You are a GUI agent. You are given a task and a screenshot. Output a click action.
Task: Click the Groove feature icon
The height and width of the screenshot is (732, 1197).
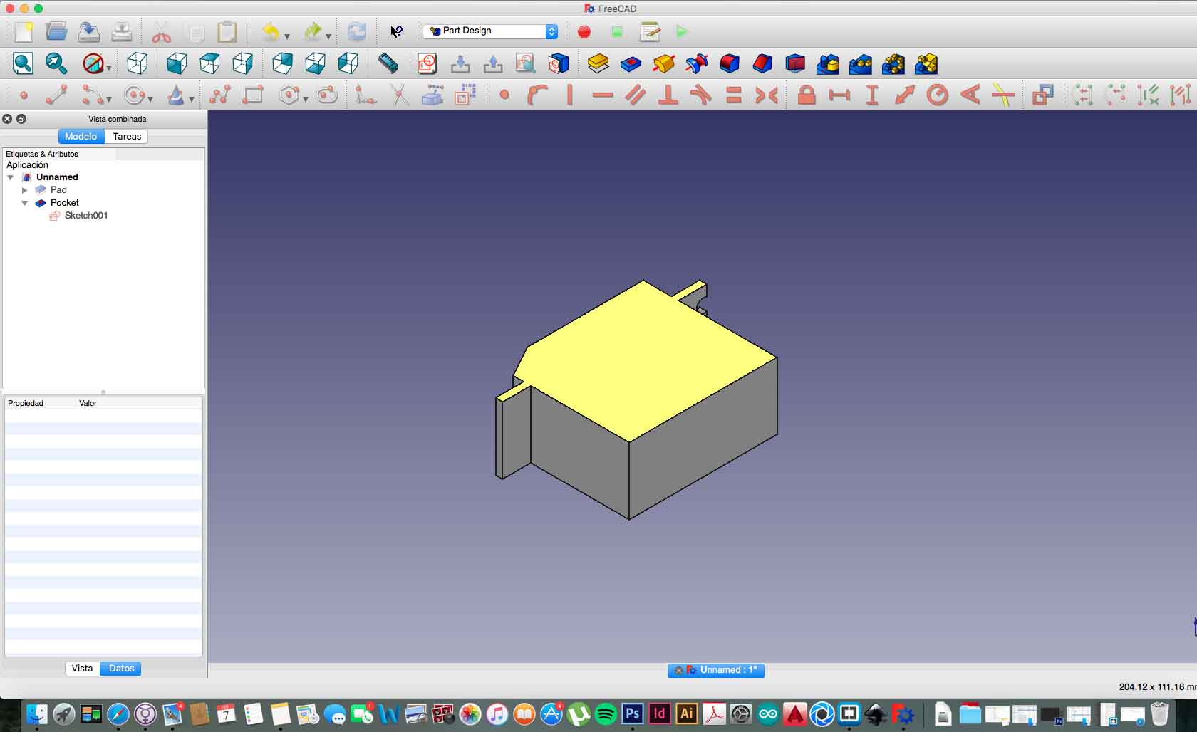pos(696,63)
